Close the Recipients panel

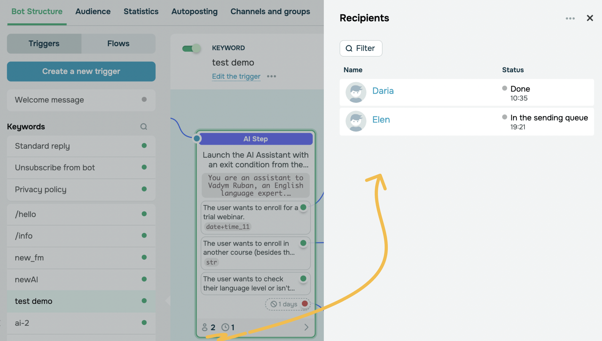590,18
